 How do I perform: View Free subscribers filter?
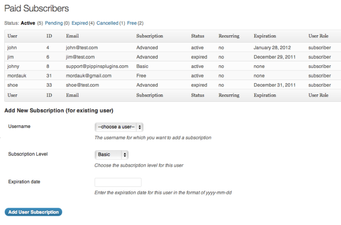pyautogui.click(x=132, y=23)
